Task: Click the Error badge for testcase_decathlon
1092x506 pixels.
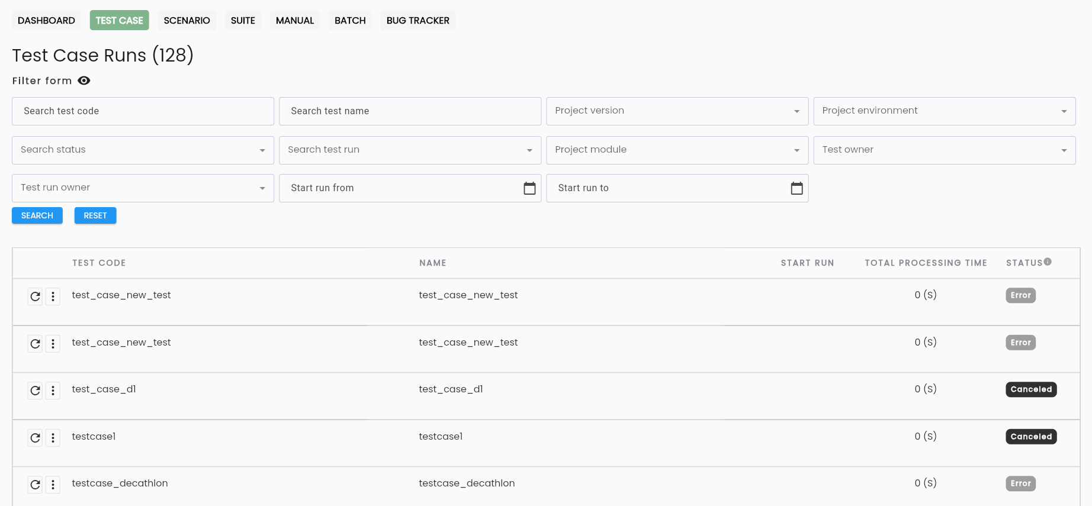Action: 1020,484
